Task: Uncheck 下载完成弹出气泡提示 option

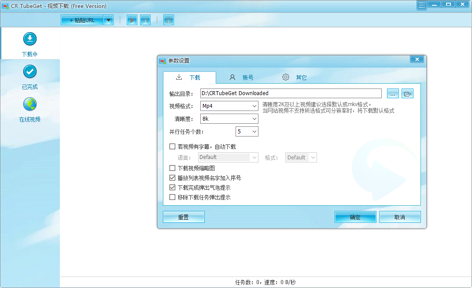Action: click(173, 188)
